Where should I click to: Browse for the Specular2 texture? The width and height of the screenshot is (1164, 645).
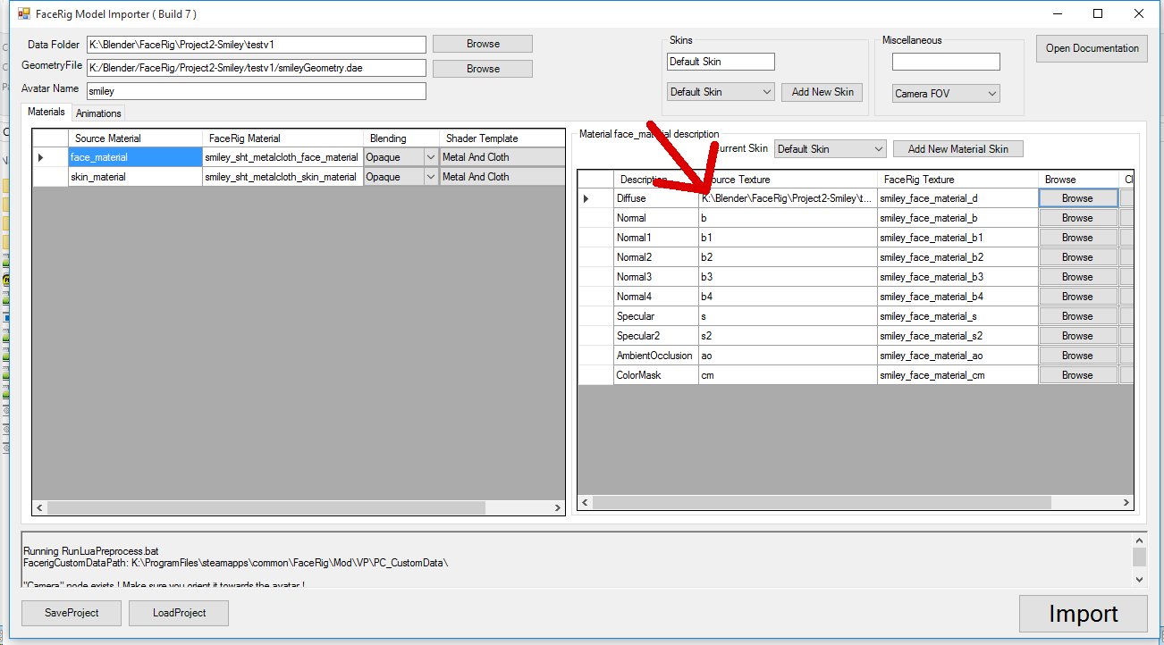click(x=1078, y=336)
